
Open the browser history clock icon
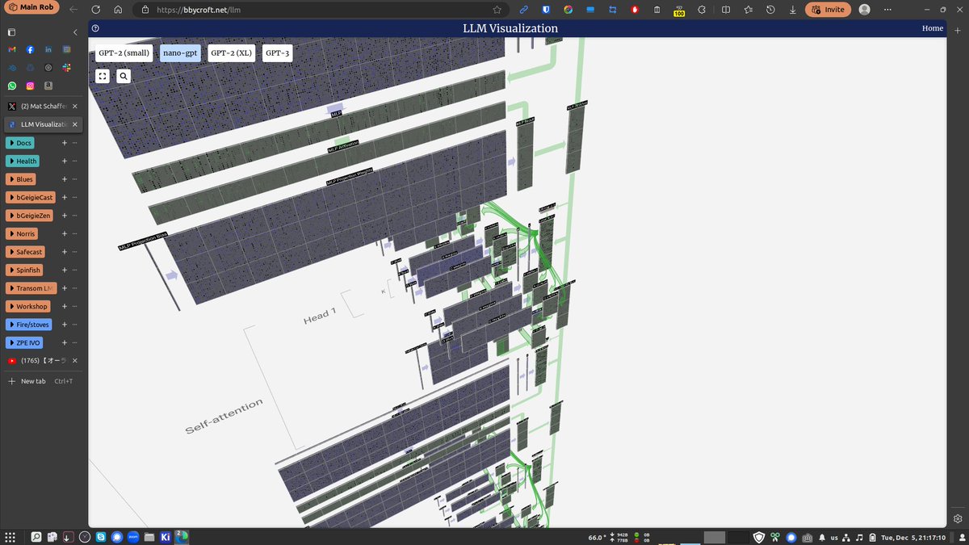(770, 10)
